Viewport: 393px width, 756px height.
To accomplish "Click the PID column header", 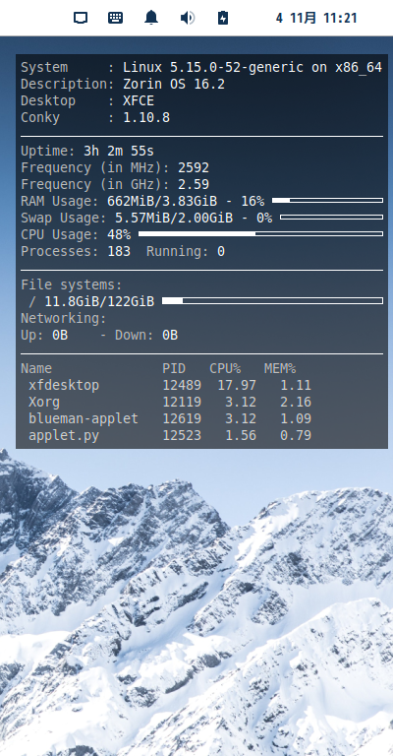I will tap(174, 368).
